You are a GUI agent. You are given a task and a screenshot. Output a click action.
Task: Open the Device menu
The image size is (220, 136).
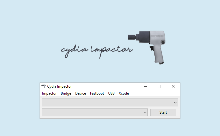pyautogui.click(x=80, y=93)
